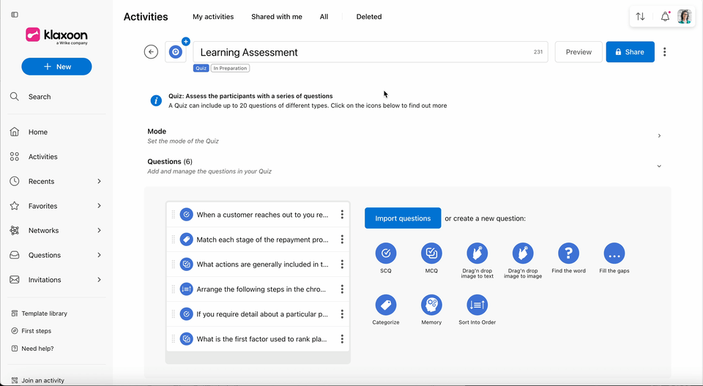The height and width of the screenshot is (386, 703).
Task: Click drag handle of 'Arrange the following steps' question
Action: pyautogui.click(x=173, y=289)
